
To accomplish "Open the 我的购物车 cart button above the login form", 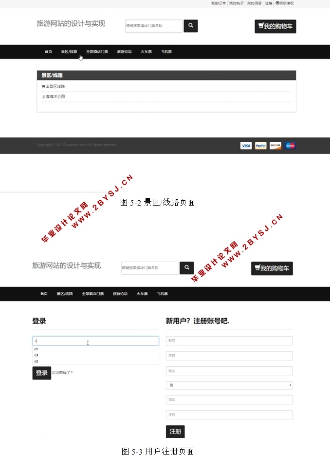I will coord(272,268).
